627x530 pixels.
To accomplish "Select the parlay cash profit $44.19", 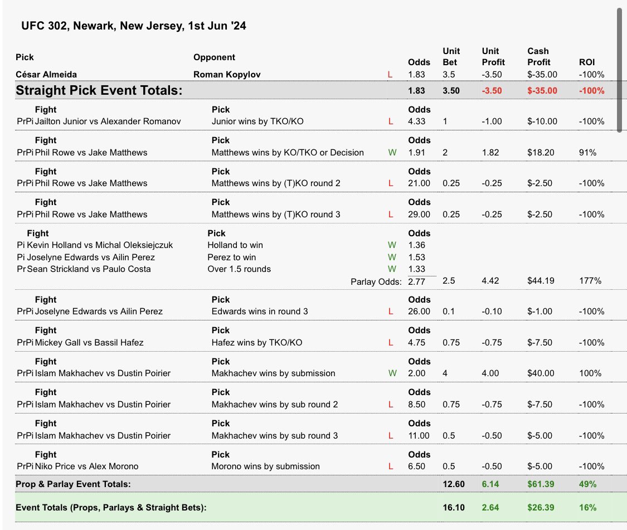I will tap(541, 281).
